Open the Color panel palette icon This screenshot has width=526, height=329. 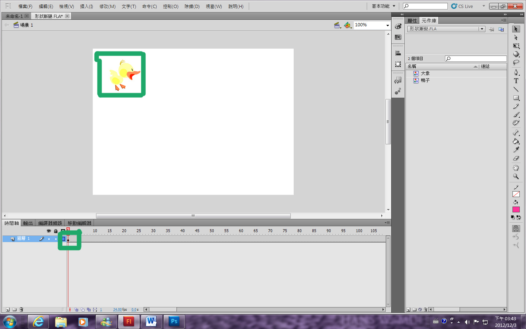(398, 26)
